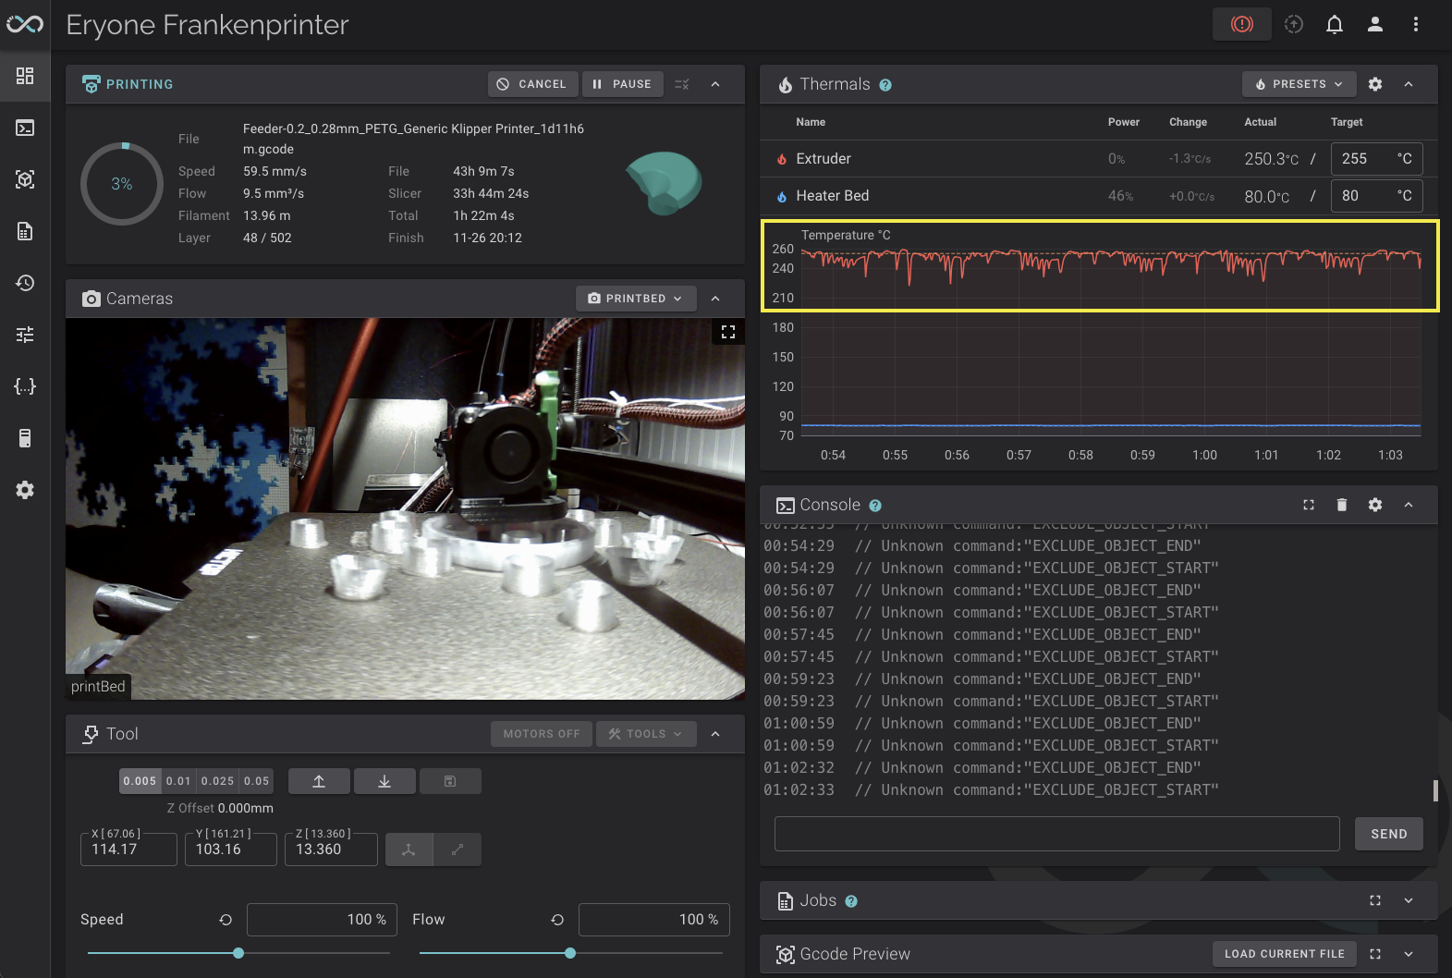Click the 3% print progress circle

point(122,184)
